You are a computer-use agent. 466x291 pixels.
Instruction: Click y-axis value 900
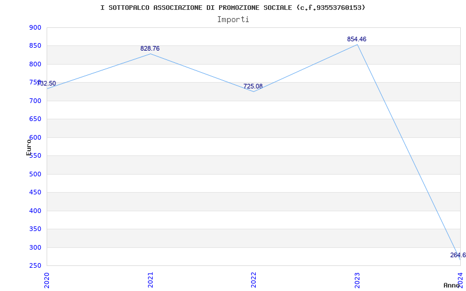click(x=36, y=27)
